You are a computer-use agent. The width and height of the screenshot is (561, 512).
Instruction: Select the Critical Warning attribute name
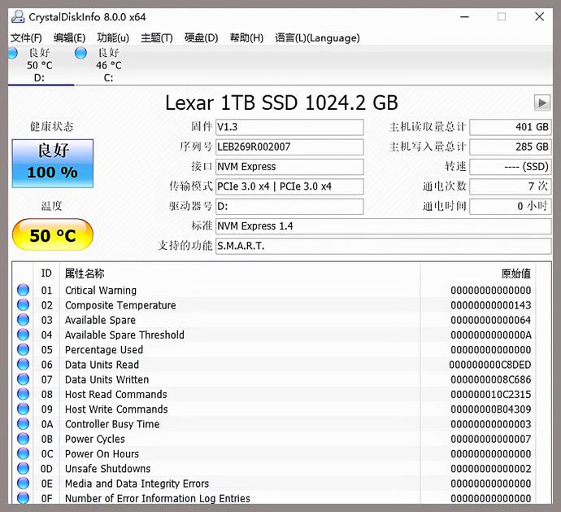(x=101, y=291)
